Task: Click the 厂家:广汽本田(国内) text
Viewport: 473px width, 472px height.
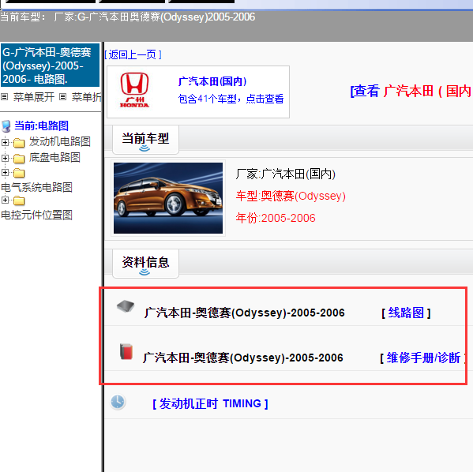Action: pos(285,174)
